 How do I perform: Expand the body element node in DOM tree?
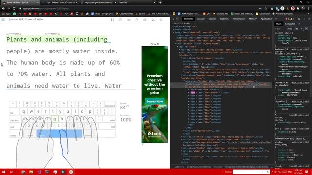pos(174,32)
